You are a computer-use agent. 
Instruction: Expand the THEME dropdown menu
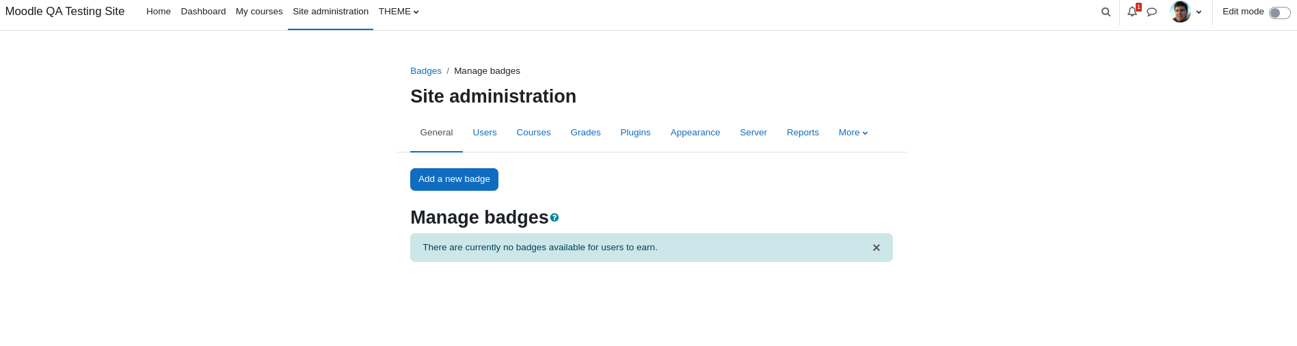[399, 12]
